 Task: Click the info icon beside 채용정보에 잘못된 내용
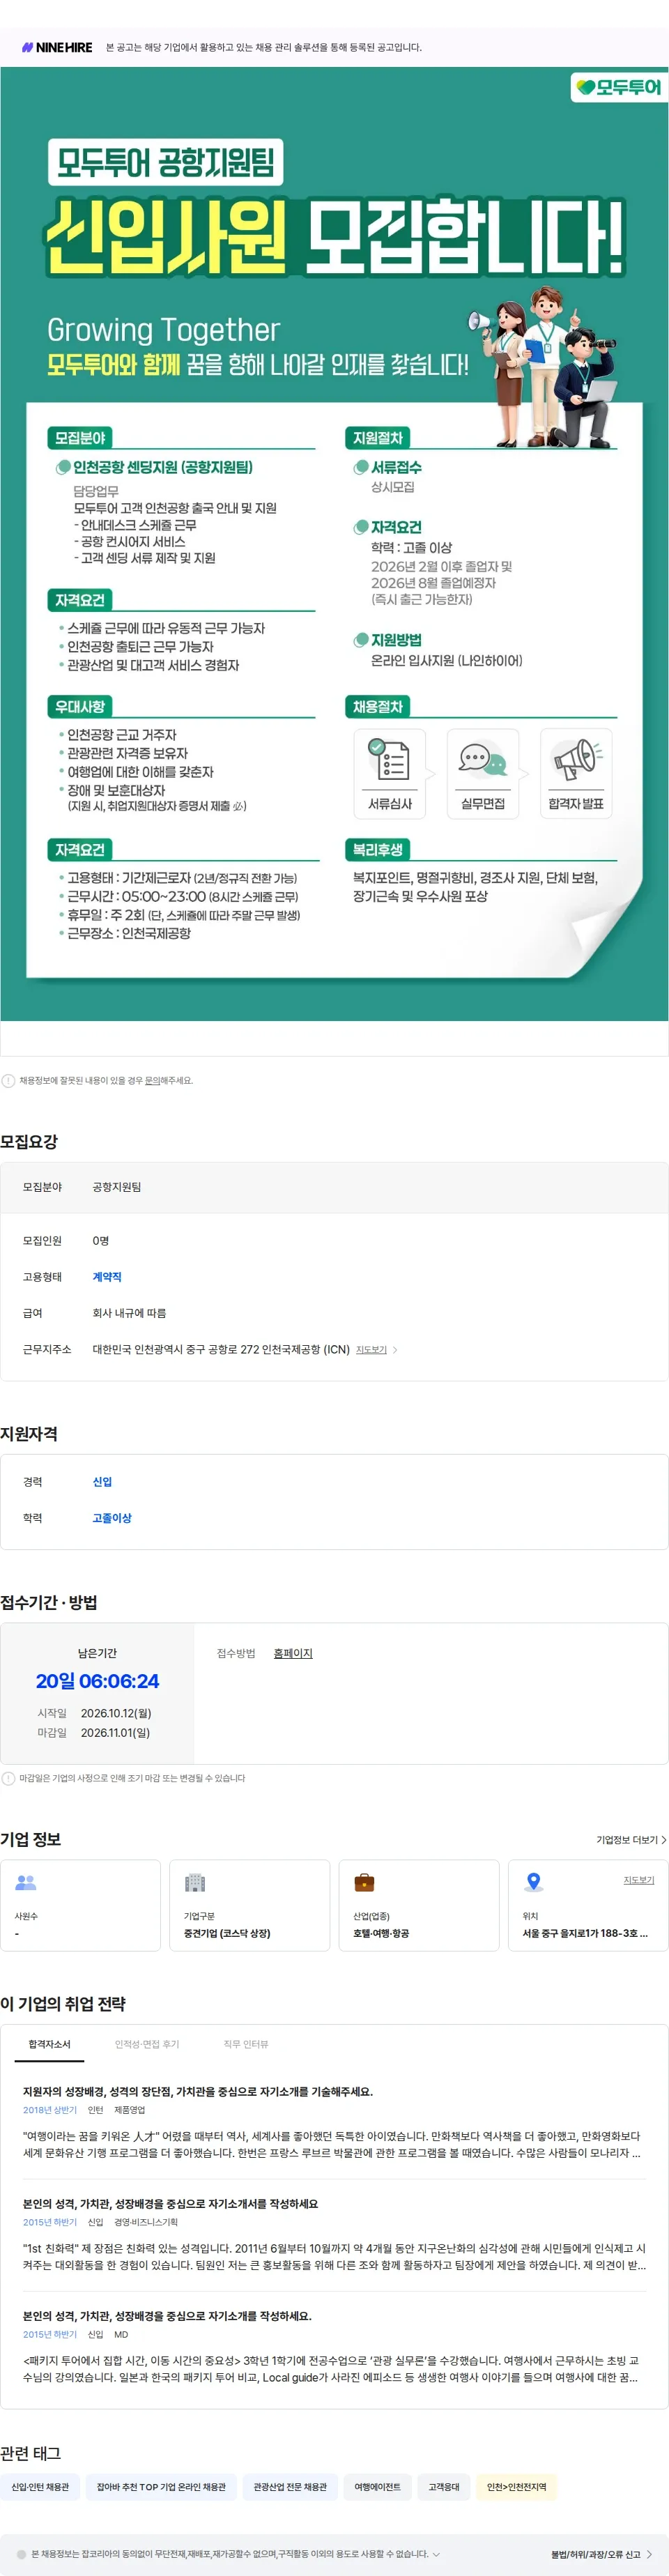click(8, 1080)
